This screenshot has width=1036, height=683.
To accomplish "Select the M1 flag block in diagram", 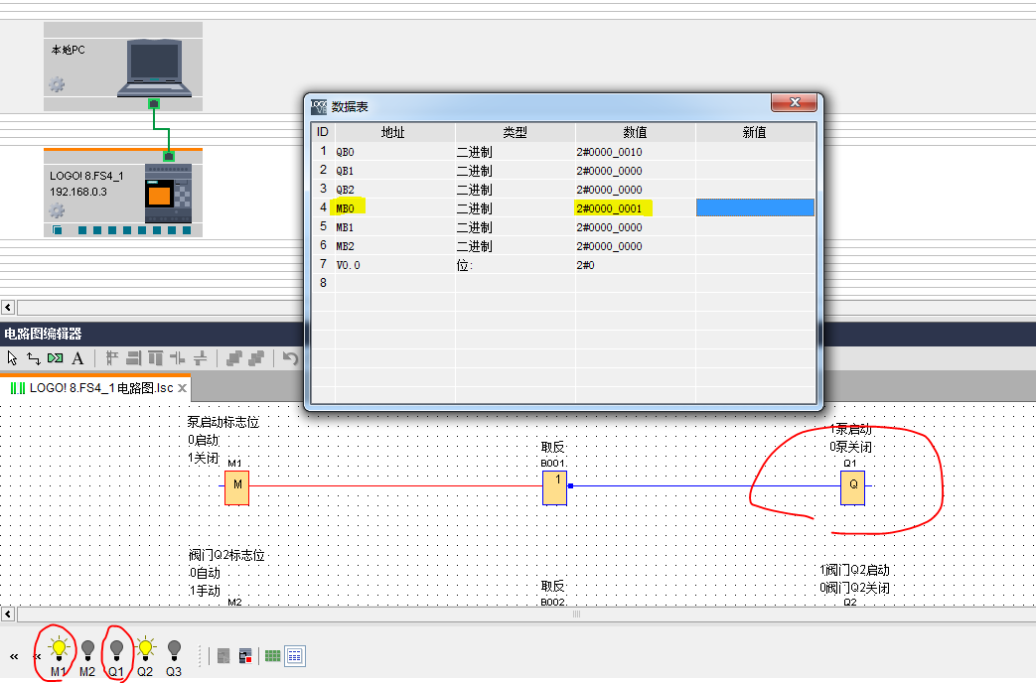I will (237, 488).
